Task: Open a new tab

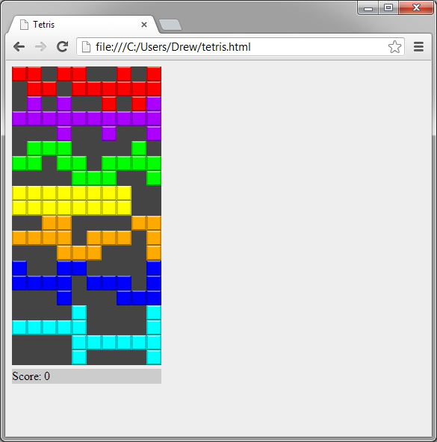Action: point(170,25)
